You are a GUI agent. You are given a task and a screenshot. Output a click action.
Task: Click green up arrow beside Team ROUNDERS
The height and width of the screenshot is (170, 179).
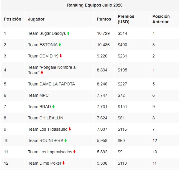tap(66, 141)
